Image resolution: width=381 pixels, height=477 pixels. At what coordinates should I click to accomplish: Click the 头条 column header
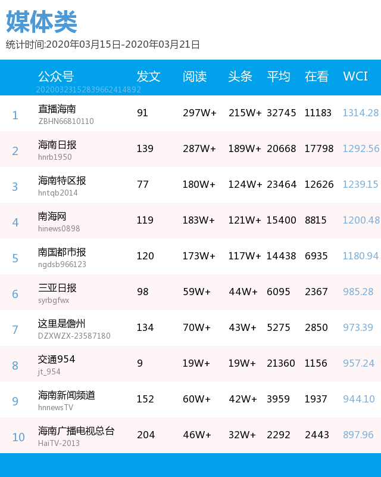(x=240, y=76)
